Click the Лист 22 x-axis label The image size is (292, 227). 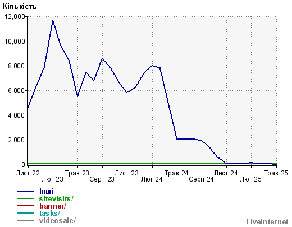click(28, 173)
